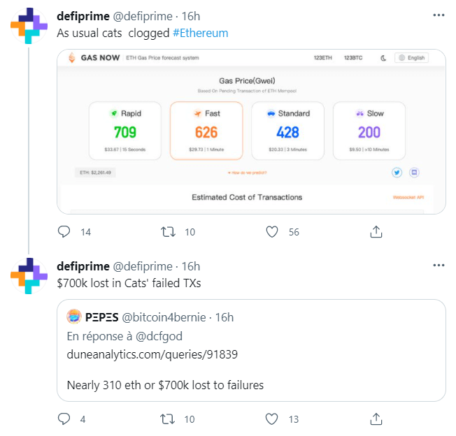Share the first defiprime tweet
Viewport: 456px width, 436px height.
pos(376,231)
